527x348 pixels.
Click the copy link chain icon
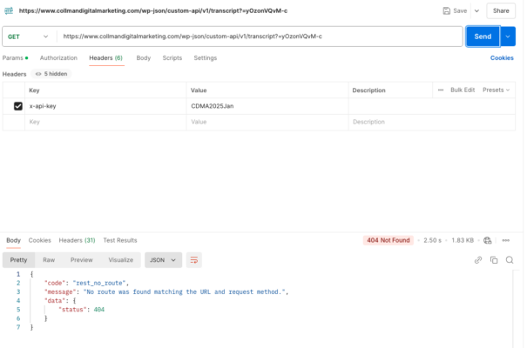[x=478, y=260]
